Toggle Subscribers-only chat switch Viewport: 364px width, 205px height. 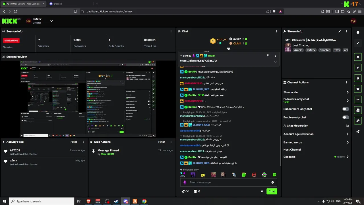(x=346, y=109)
